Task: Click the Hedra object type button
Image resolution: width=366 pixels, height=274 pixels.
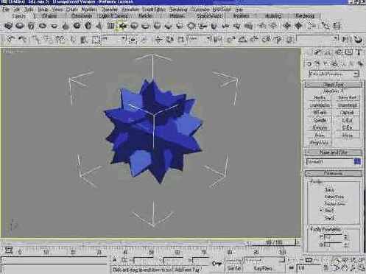Action: point(320,98)
